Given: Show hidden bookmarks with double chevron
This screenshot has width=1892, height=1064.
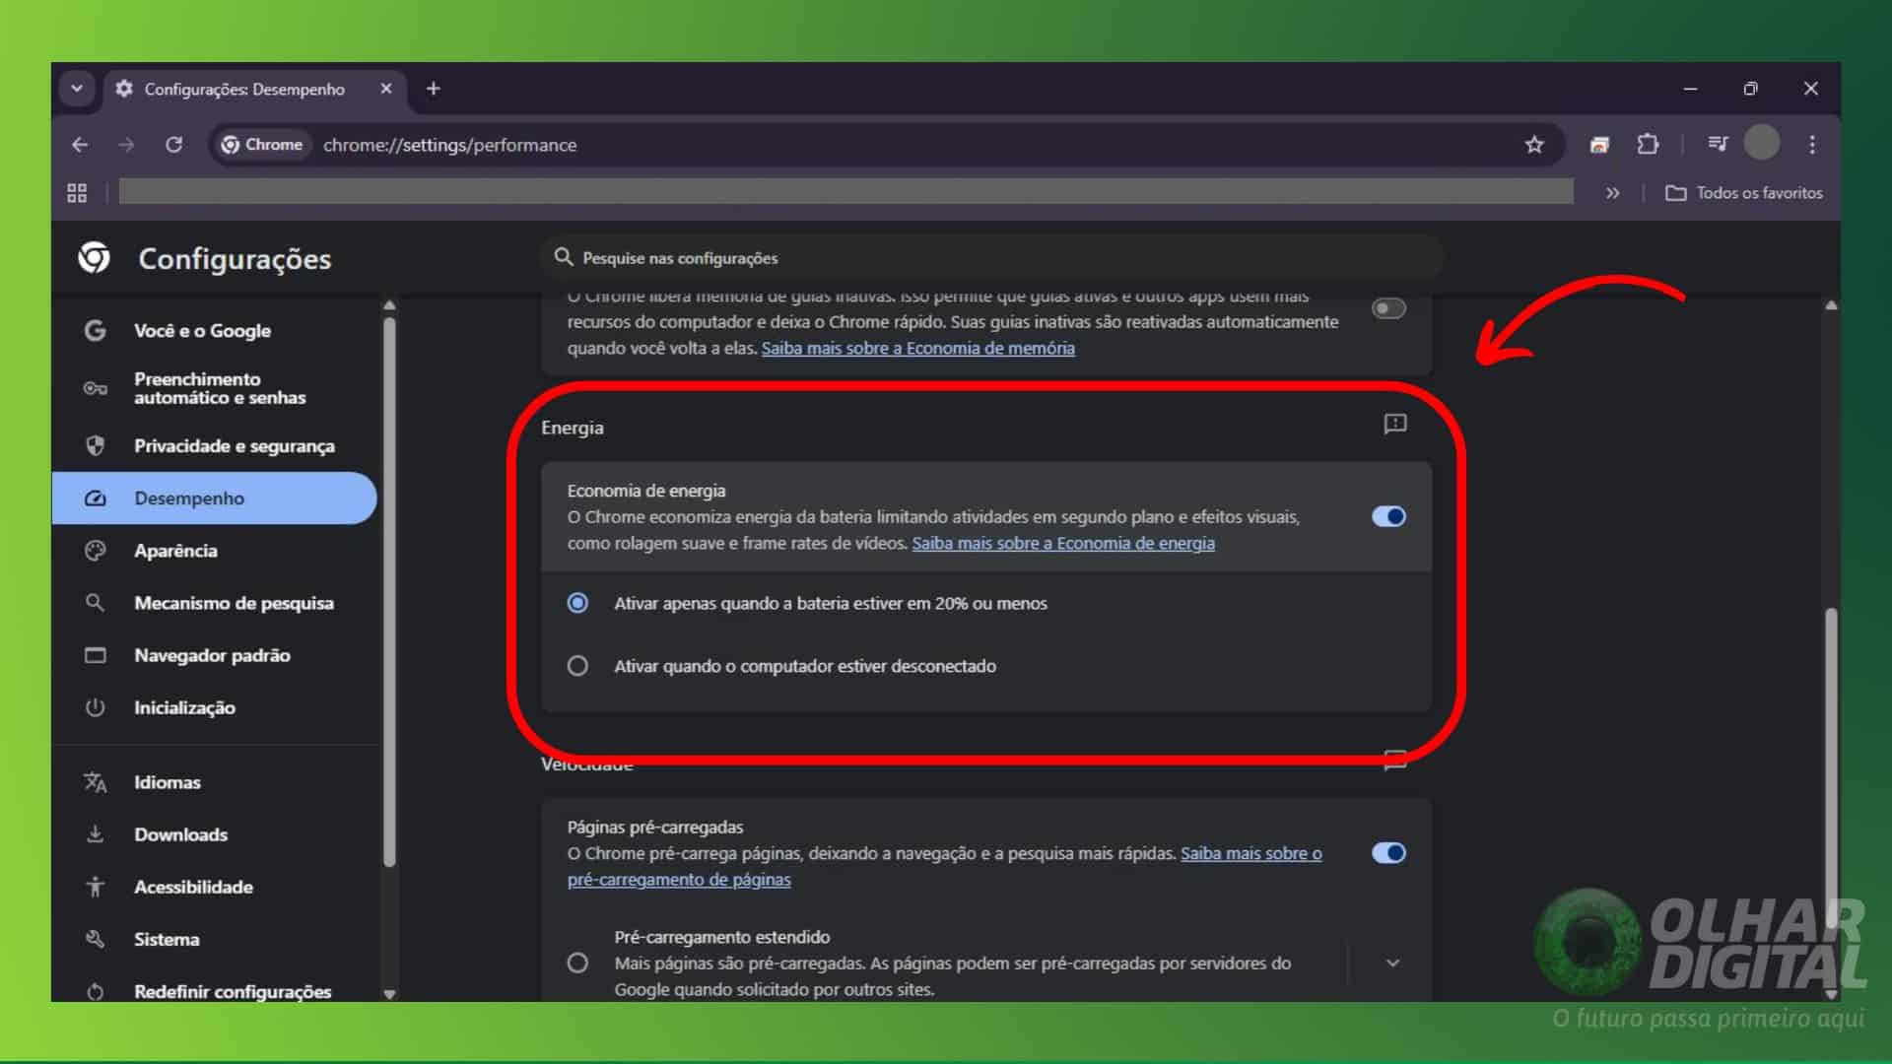Looking at the screenshot, I should pyautogui.click(x=1612, y=193).
